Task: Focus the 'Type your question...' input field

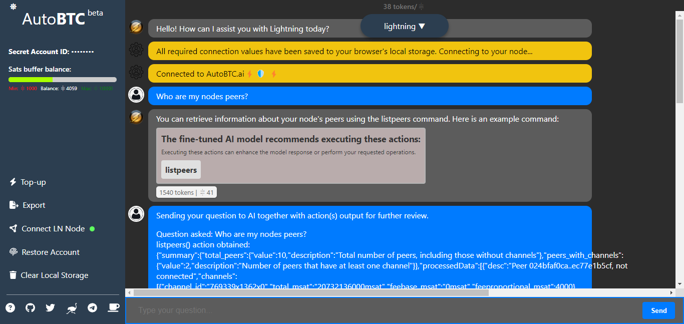Action: [384, 310]
